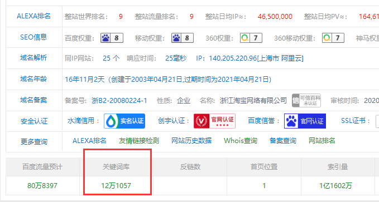The width and height of the screenshot is (379, 202).
Task: Click the 首页位置 column header
Action: point(264,167)
